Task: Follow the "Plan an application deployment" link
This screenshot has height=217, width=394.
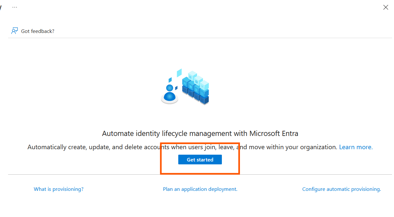Action: pyautogui.click(x=200, y=189)
